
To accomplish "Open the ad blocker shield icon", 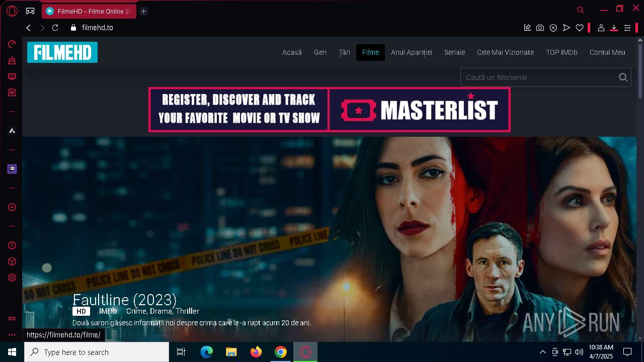I will click(553, 28).
